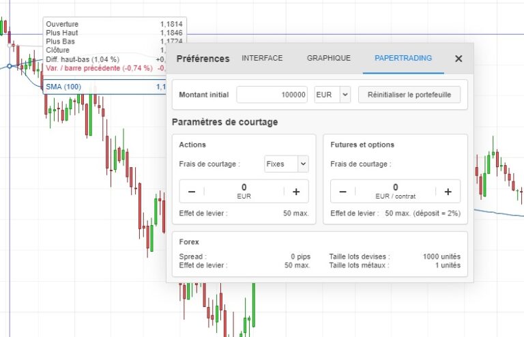
Task: Click the Spread 0 pips value
Action: [x=300, y=257]
